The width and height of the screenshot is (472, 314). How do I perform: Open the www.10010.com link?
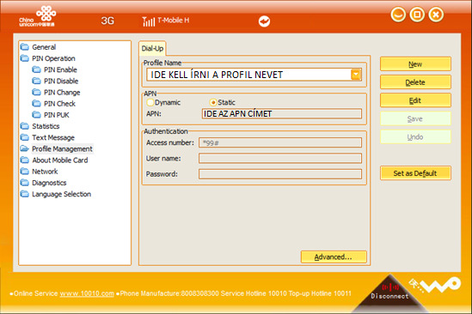87,293
